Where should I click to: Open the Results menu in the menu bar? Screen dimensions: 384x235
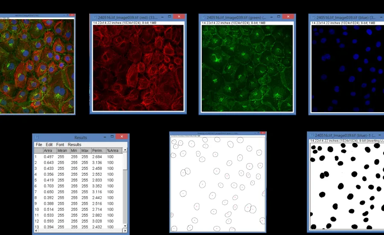(x=74, y=145)
